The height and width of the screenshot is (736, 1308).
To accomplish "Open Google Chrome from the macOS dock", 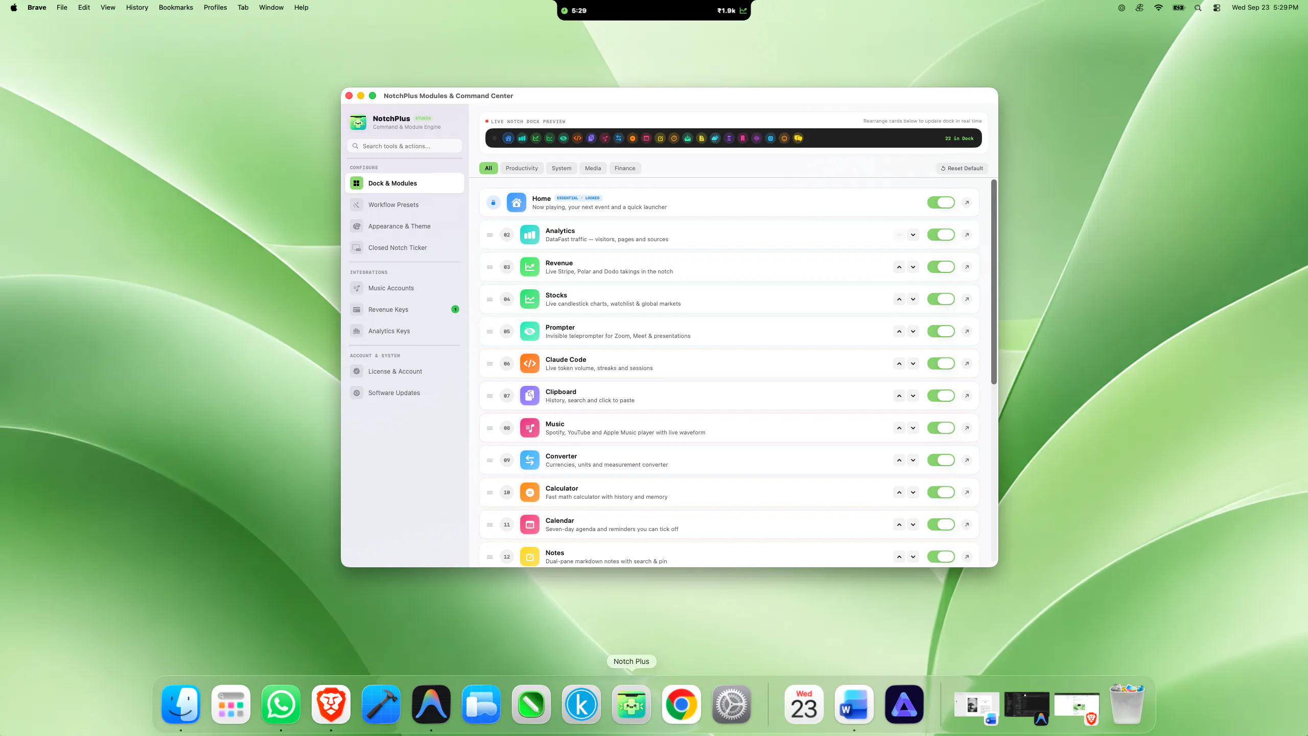I will click(682, 704).
